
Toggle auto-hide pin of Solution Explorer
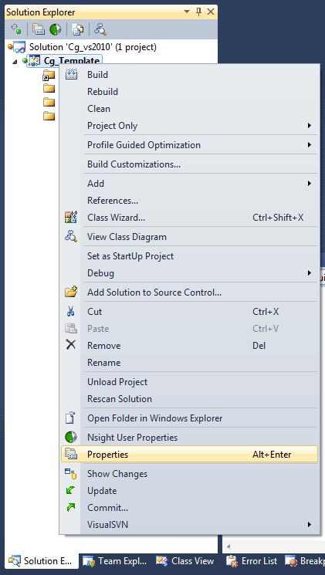(x=199, y=12)
